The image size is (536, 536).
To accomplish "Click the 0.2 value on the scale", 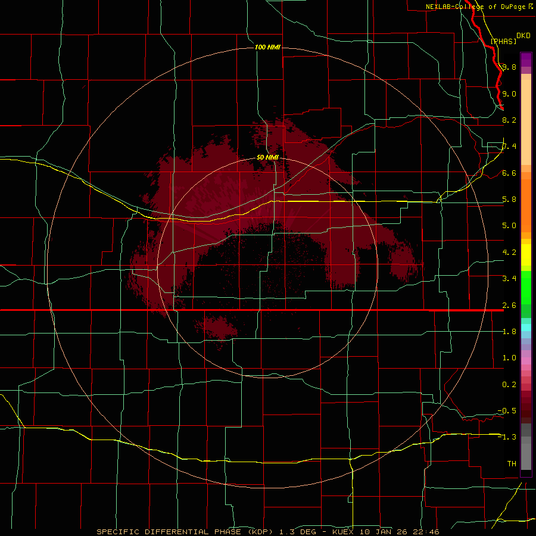I will tap(509, 384).
